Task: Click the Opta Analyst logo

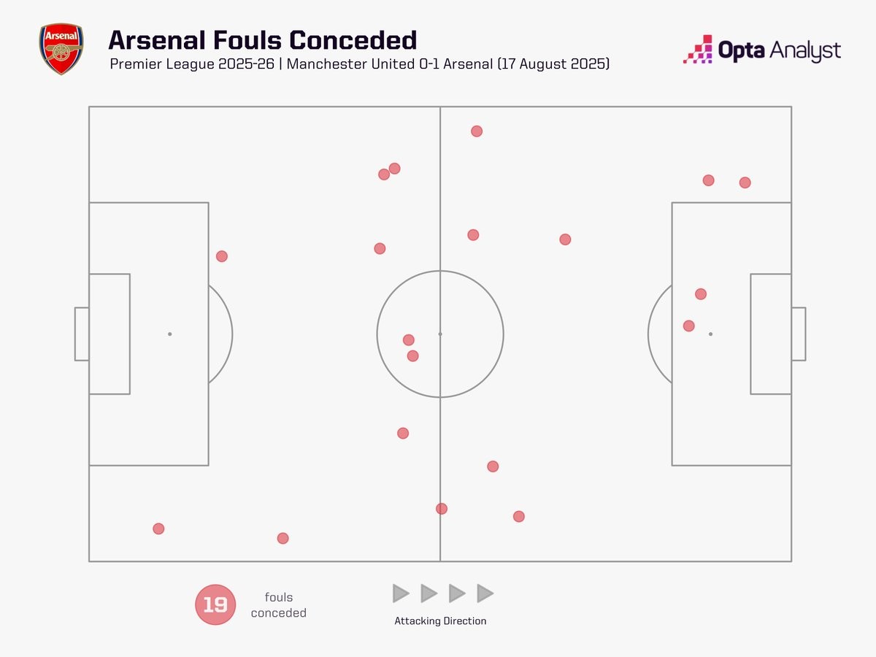Action: pyautogui.click(x=761, y=50)
